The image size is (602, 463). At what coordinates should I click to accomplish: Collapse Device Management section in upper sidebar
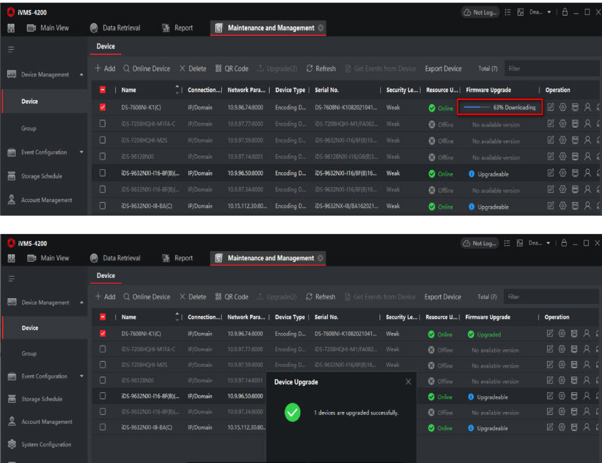point(81,75)
